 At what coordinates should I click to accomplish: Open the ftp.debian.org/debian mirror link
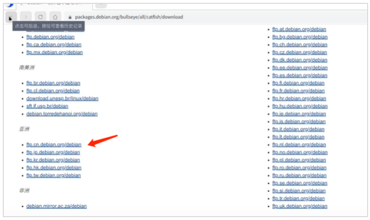coord(50,37)
